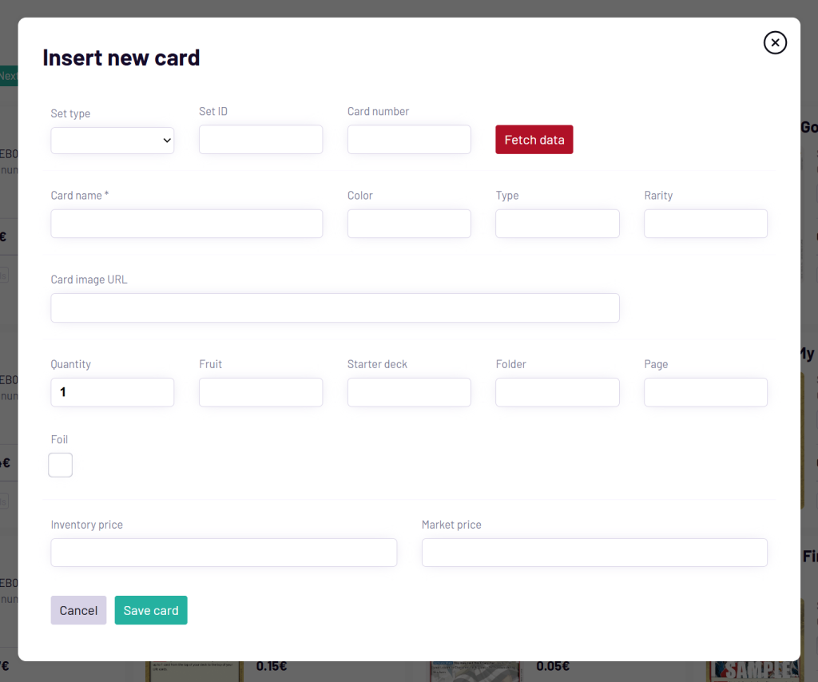Viewport: 818px width, 682px height.
Task: Click the Card number input field
Action: [x=409, y=139]
